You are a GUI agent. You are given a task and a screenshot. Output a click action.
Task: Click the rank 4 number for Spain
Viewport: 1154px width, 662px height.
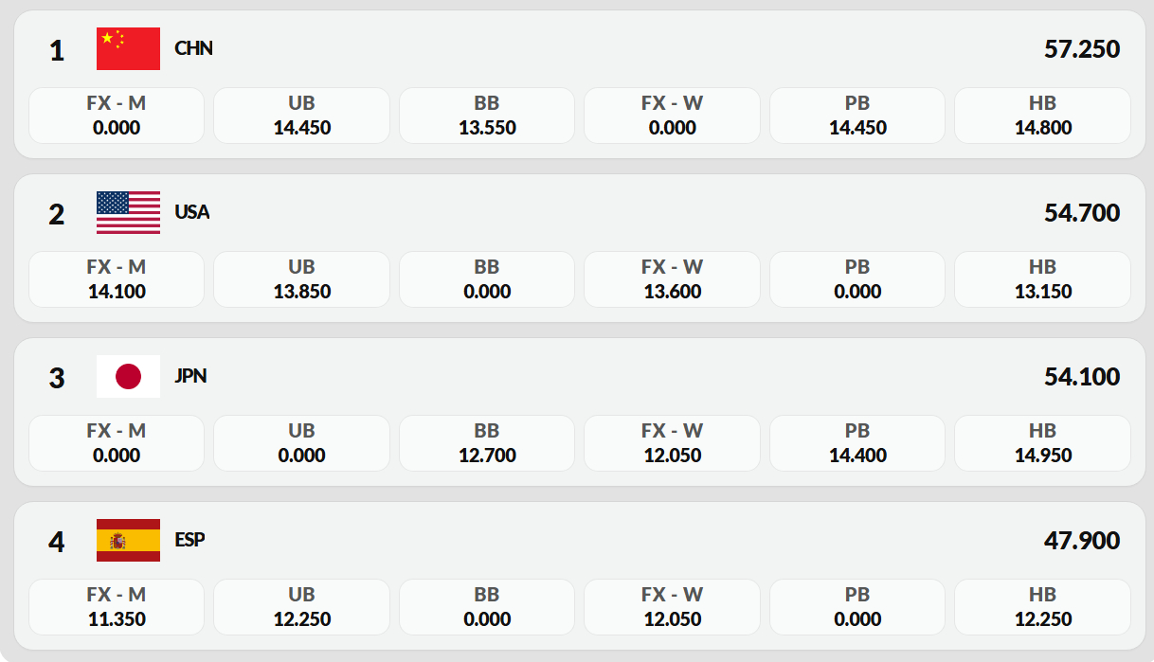pyautogui.click(x=57, y=543)
